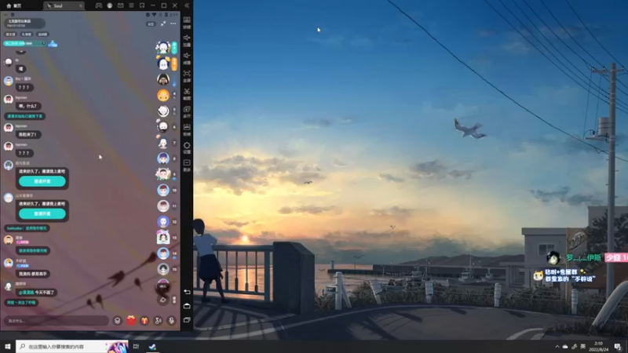
Task: Open the ghost avatar in second seat
Action: (163, 64)
